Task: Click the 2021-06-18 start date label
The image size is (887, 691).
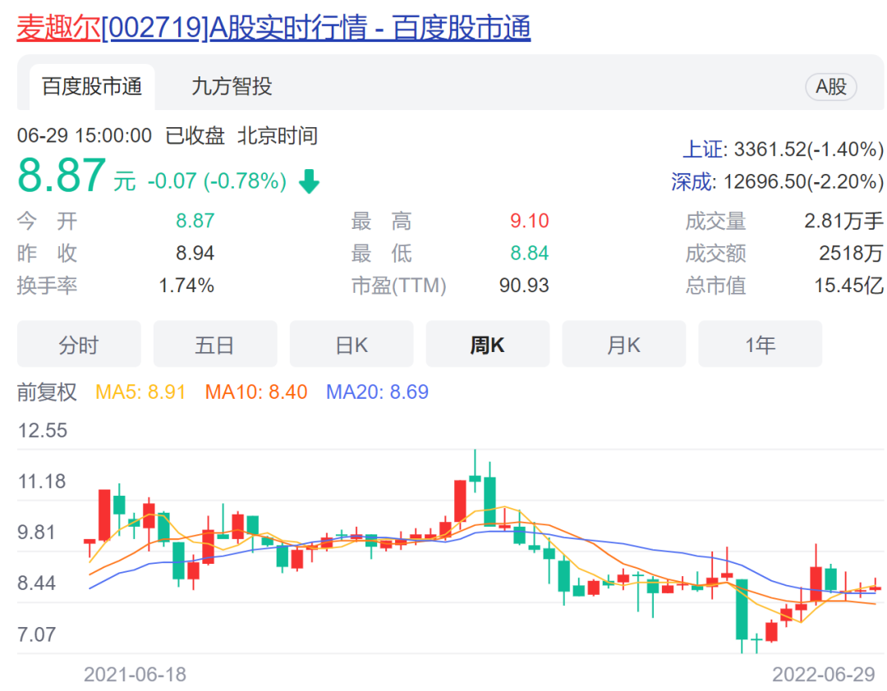Action: pos(135,675)
